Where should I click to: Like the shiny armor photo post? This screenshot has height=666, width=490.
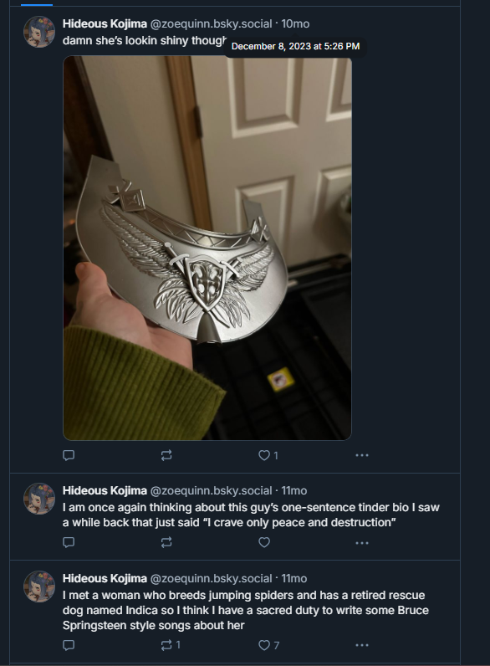[268, 455]
